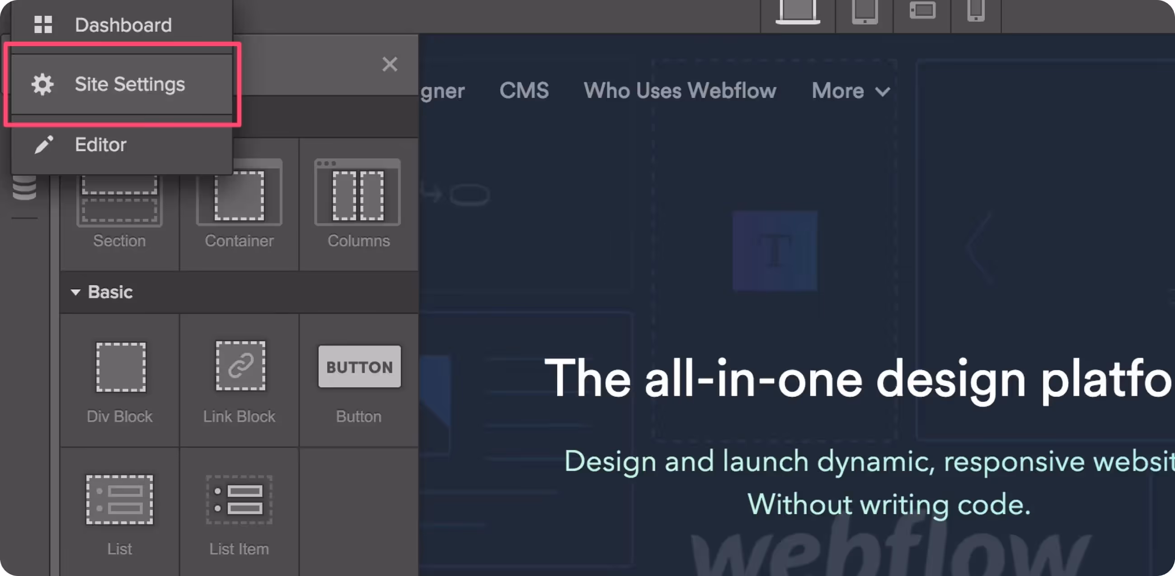
Task: Click Who Uses Webflow nav link
Action: pos(680,91)
